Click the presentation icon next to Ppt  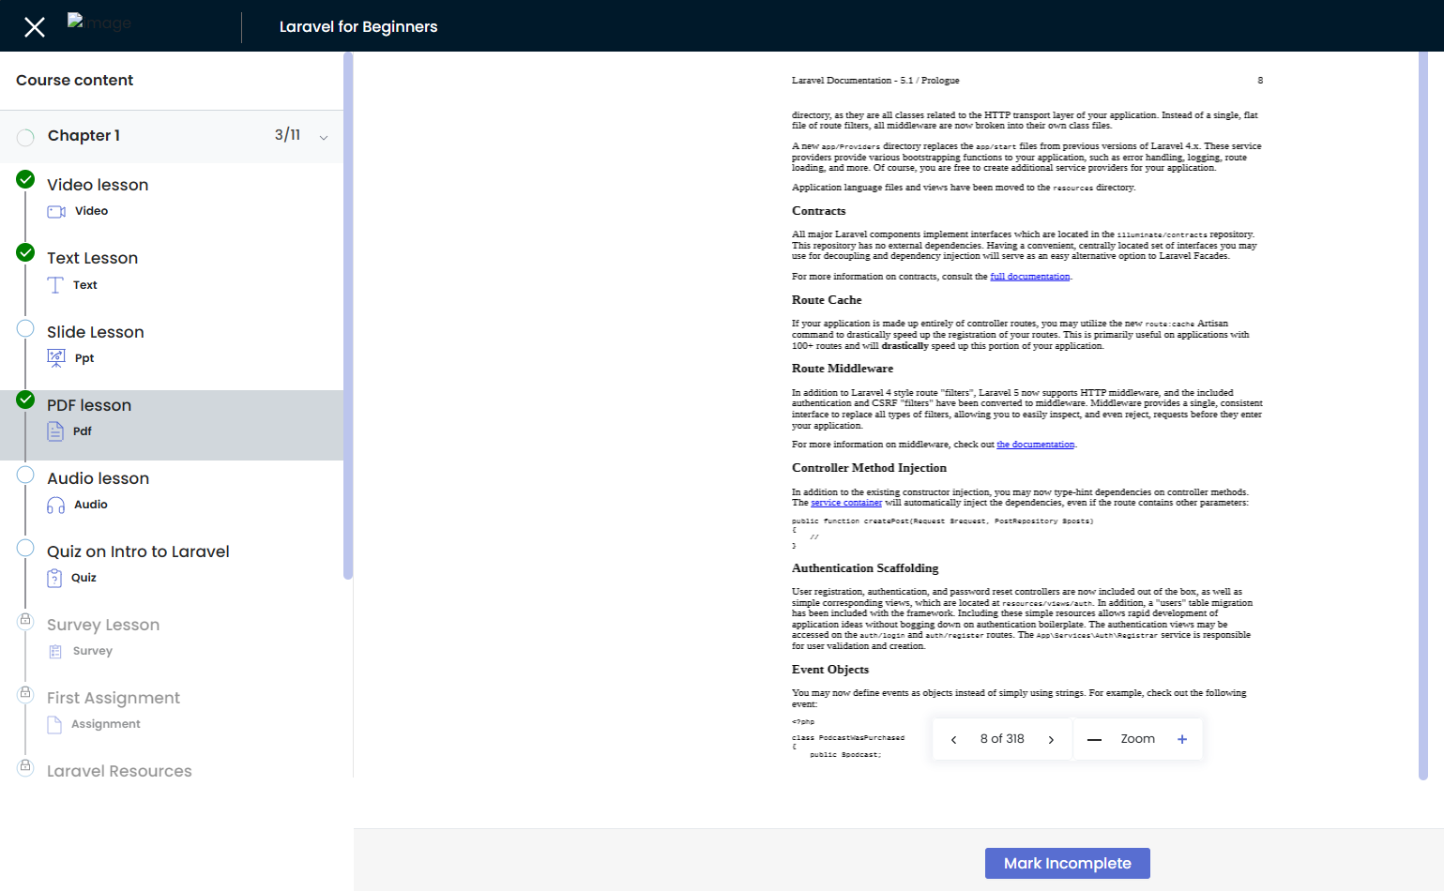(x=56, y=358)
